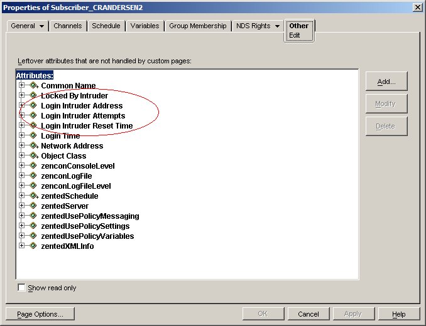The image size is (426, 326).
Task: Enable the Show read only checkbox
Action: point(21,287)
